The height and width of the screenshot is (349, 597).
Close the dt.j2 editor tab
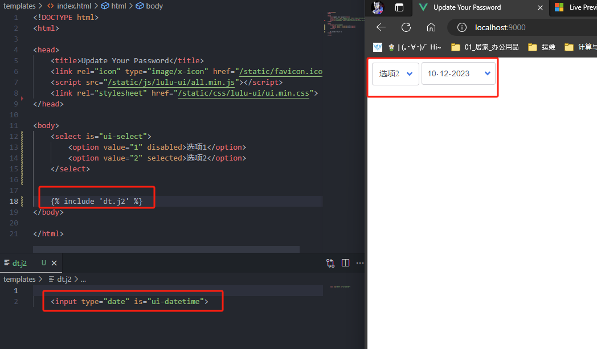click(54, 263)
